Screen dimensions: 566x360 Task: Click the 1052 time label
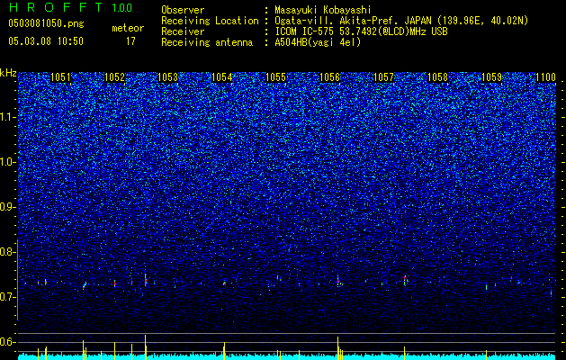pyautogui.click(x=114, y=77)
